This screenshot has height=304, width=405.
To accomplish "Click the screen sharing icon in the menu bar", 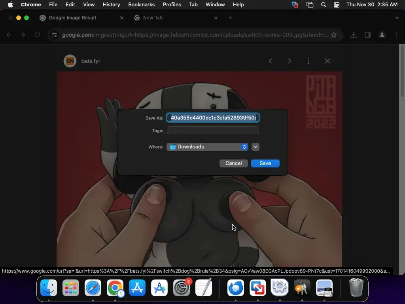I will tap(295, 5).
